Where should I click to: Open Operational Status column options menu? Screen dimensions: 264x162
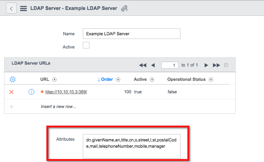click(x=211, y=79)
